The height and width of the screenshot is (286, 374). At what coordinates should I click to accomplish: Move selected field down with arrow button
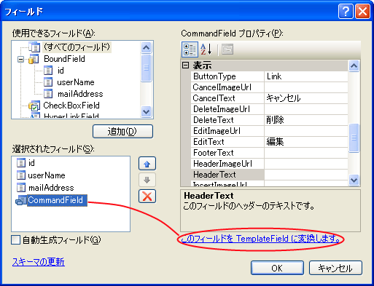(x=147, y=180)
